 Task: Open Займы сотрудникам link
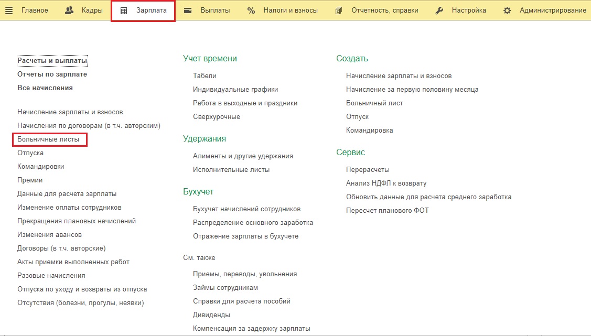coord(225,288)
